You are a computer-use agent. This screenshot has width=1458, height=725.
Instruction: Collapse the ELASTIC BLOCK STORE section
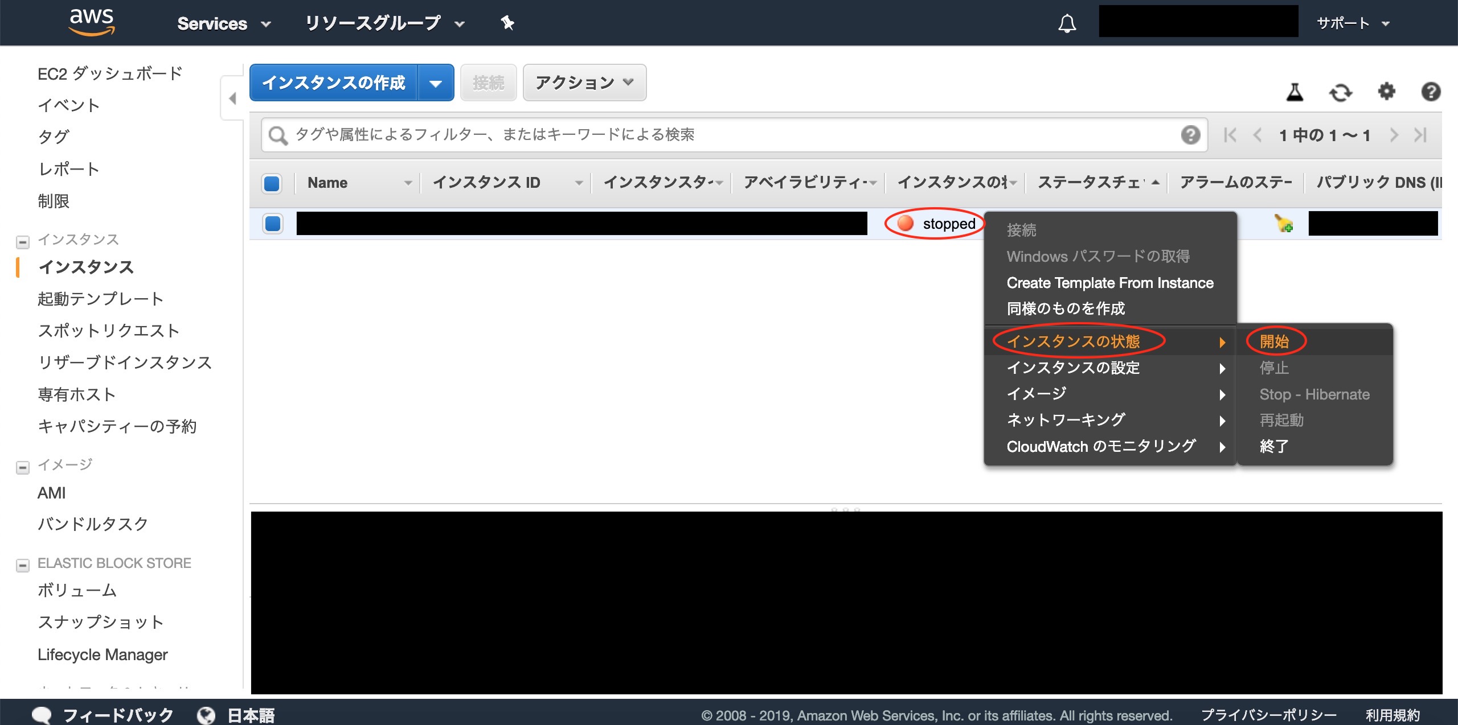click(23, 565)
